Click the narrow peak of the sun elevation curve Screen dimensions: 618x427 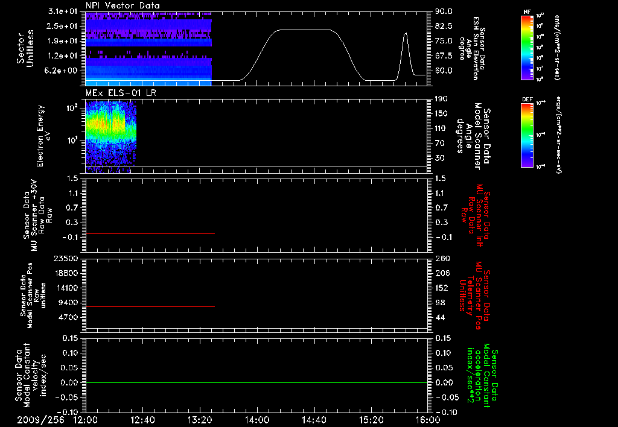tap(405, 34)
